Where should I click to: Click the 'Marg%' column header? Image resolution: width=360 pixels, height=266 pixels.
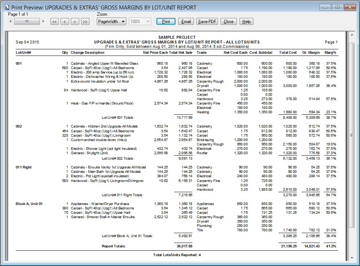[330, 52]
